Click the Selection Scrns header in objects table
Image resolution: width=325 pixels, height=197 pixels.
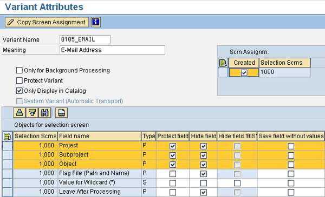click(35, 137)
